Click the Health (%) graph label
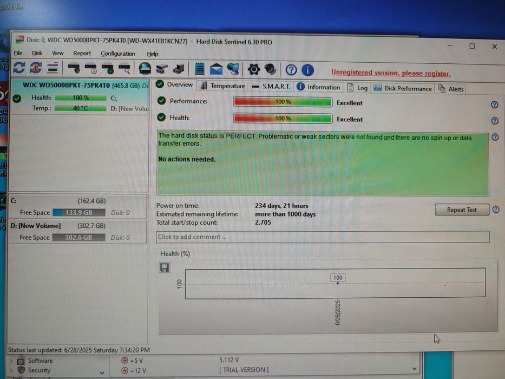 pos(175,253)
